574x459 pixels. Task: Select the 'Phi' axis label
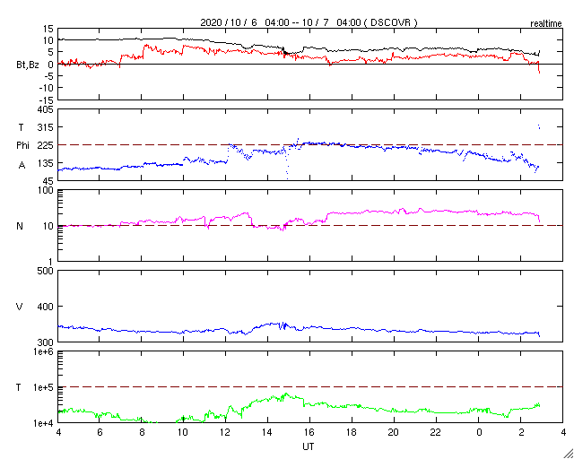tap(22, 146)
